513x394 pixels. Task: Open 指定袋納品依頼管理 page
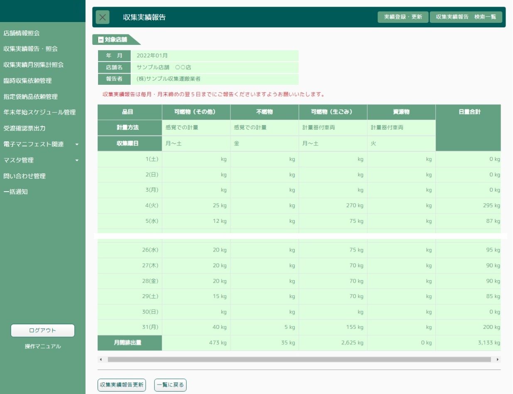coord(30,97)
